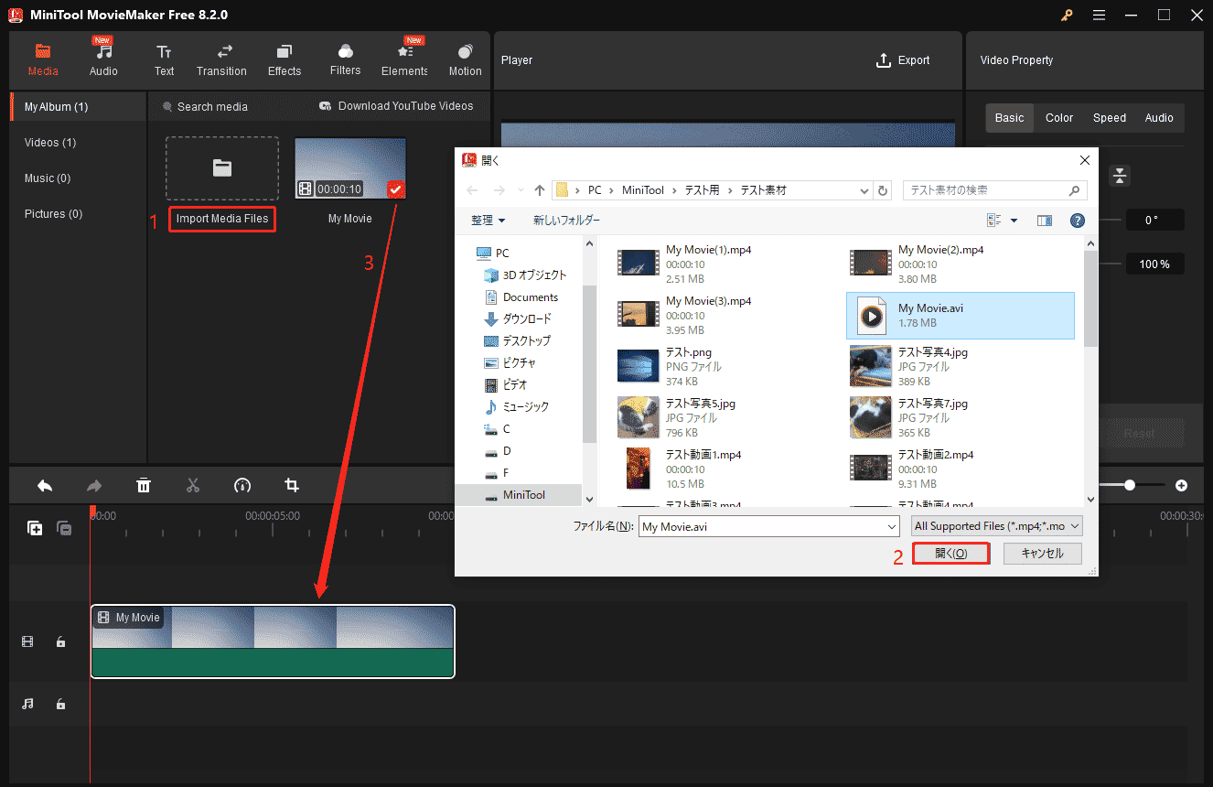This screenshot has height=787, width=1213.
Task: Select My Album (1) category
Action: pyautogui.click(x=78, y=107)
